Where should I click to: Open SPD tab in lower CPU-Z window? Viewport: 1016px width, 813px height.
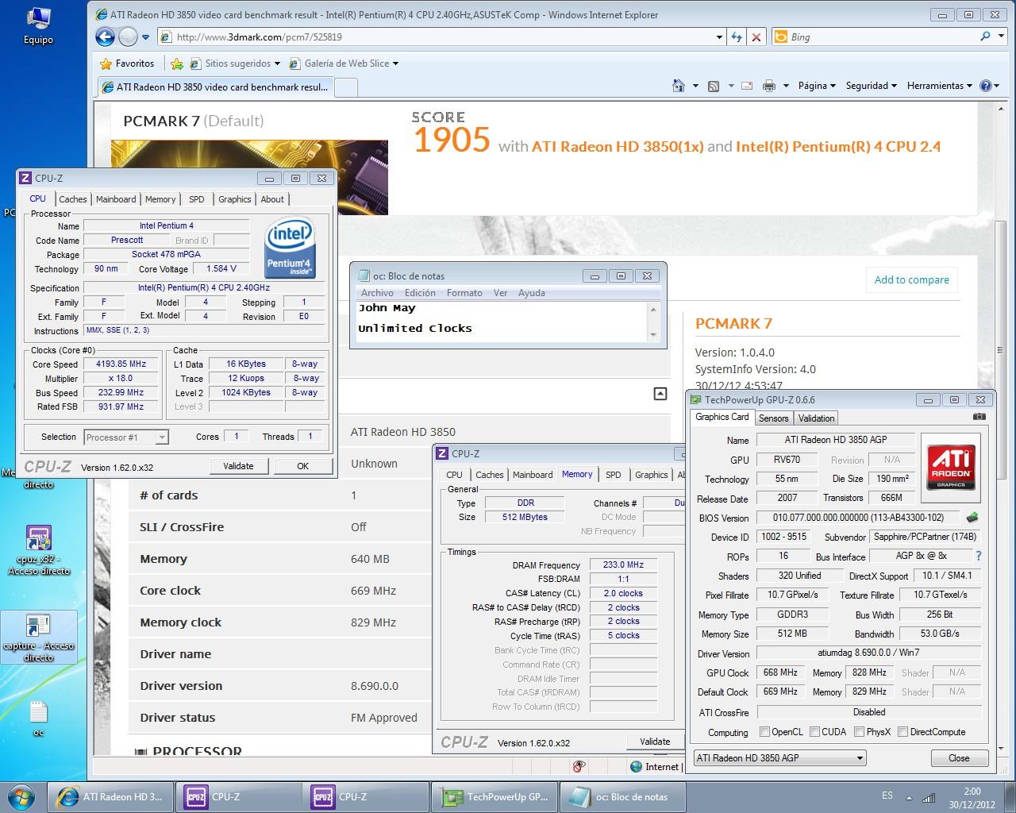614,475
